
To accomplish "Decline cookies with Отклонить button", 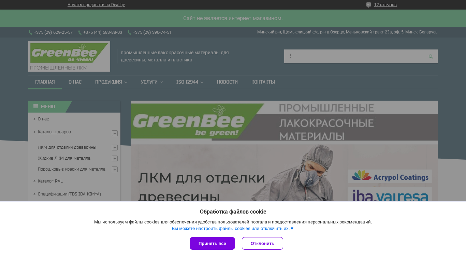I will point(262,244).
